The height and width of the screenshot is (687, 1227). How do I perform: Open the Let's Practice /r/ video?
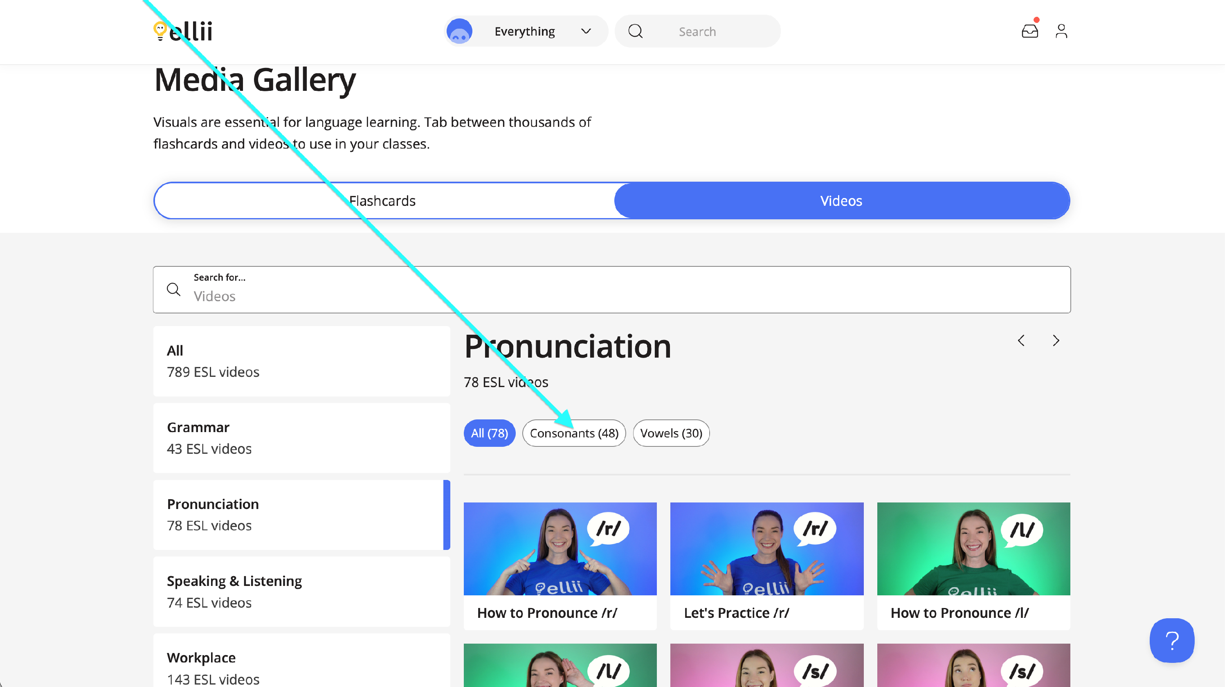coord(767,565)
